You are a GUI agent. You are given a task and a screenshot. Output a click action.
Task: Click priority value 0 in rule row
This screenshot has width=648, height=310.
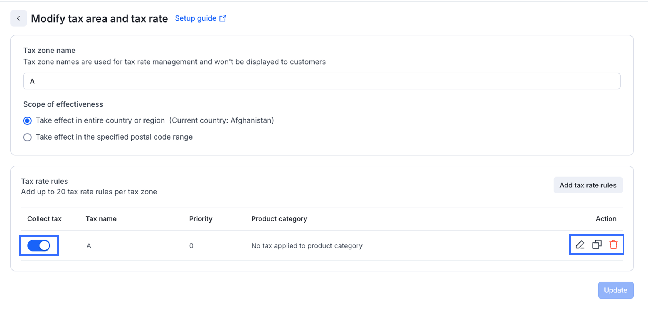click(191, 246)
